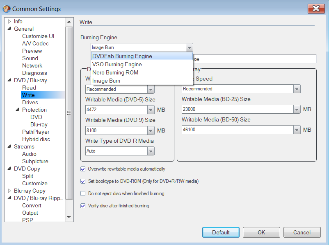Click tree scrollbar up arrow
This screenshot has width=329, height=245.
69,22
